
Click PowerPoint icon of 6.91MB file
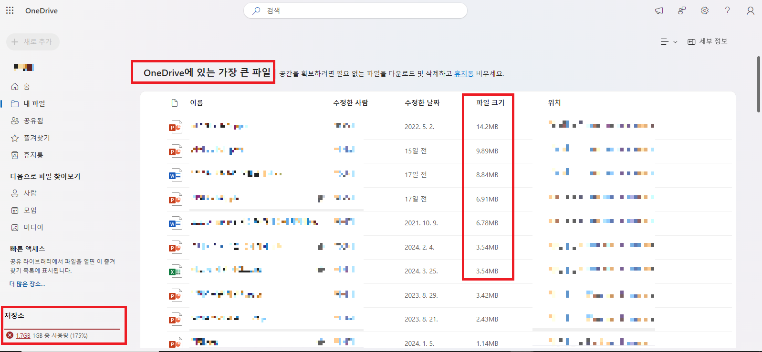(175, 199)
